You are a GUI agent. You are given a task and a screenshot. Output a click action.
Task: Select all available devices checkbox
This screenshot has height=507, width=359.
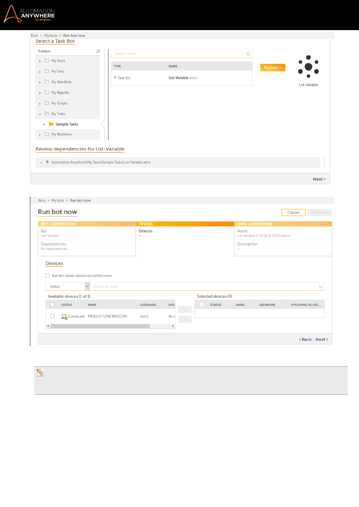tap(52, 305)
